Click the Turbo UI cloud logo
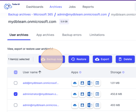 8,6
